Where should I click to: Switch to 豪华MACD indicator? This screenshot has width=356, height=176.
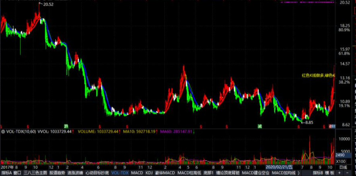(165, 173)
